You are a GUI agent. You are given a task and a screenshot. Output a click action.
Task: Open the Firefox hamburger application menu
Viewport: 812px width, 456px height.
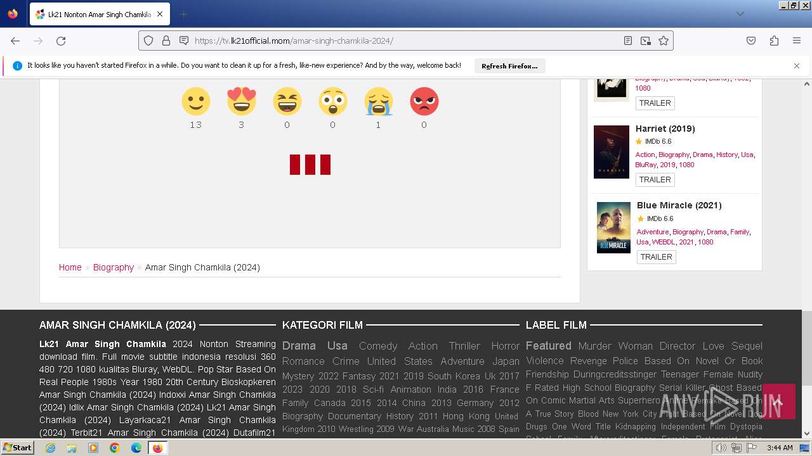[x=797, y=41]
